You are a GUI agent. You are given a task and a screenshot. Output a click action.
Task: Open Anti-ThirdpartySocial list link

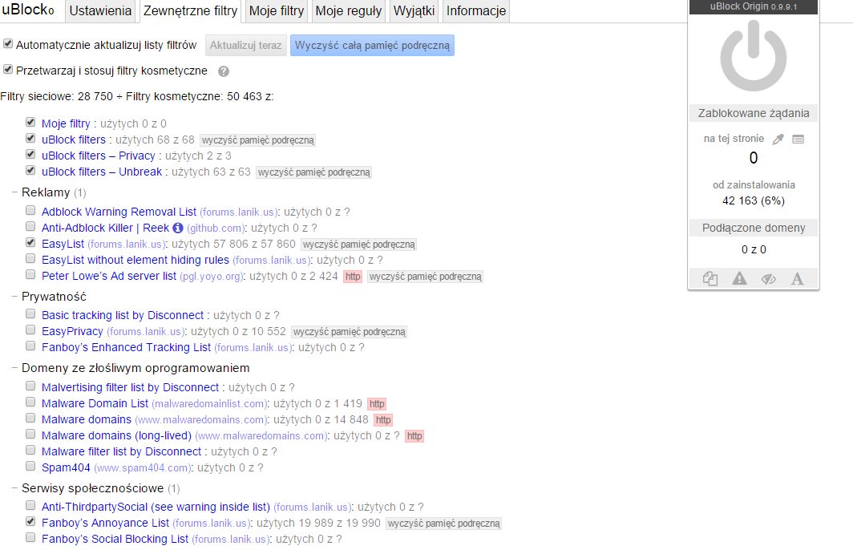[156, 507]
